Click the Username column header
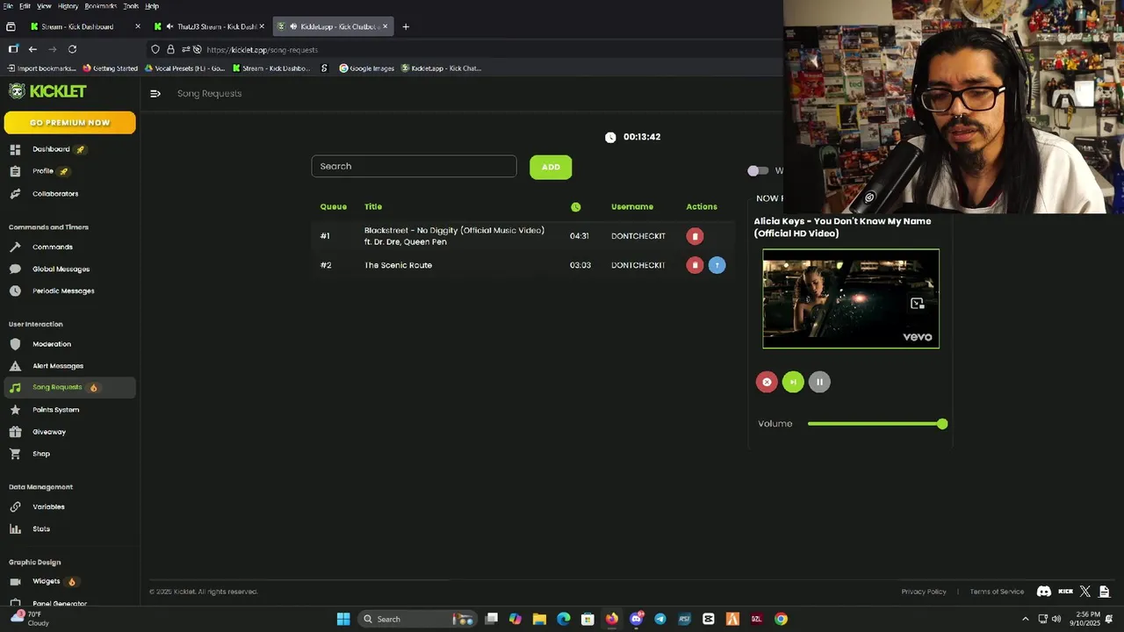The height and width of the screenshot is (632, 1124). coord(632,207)
